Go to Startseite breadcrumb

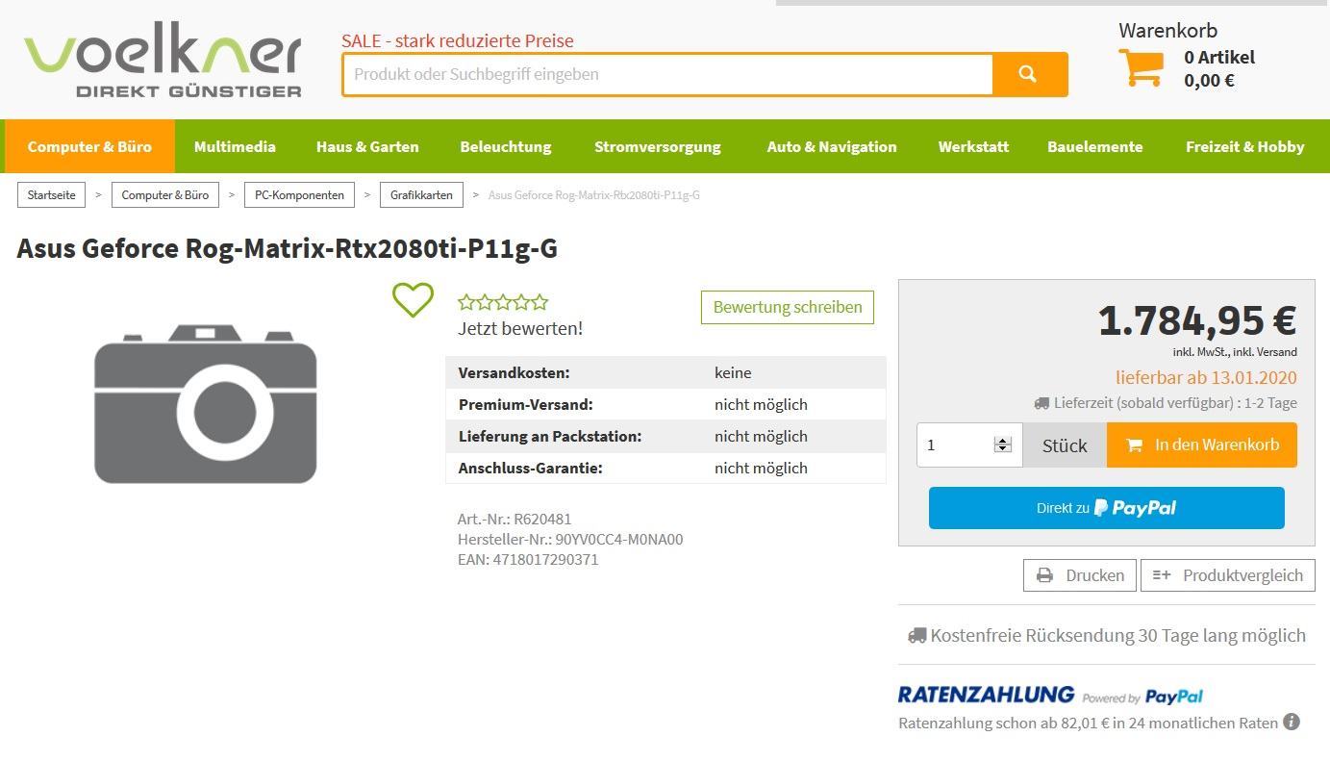(x=51, y=195)
